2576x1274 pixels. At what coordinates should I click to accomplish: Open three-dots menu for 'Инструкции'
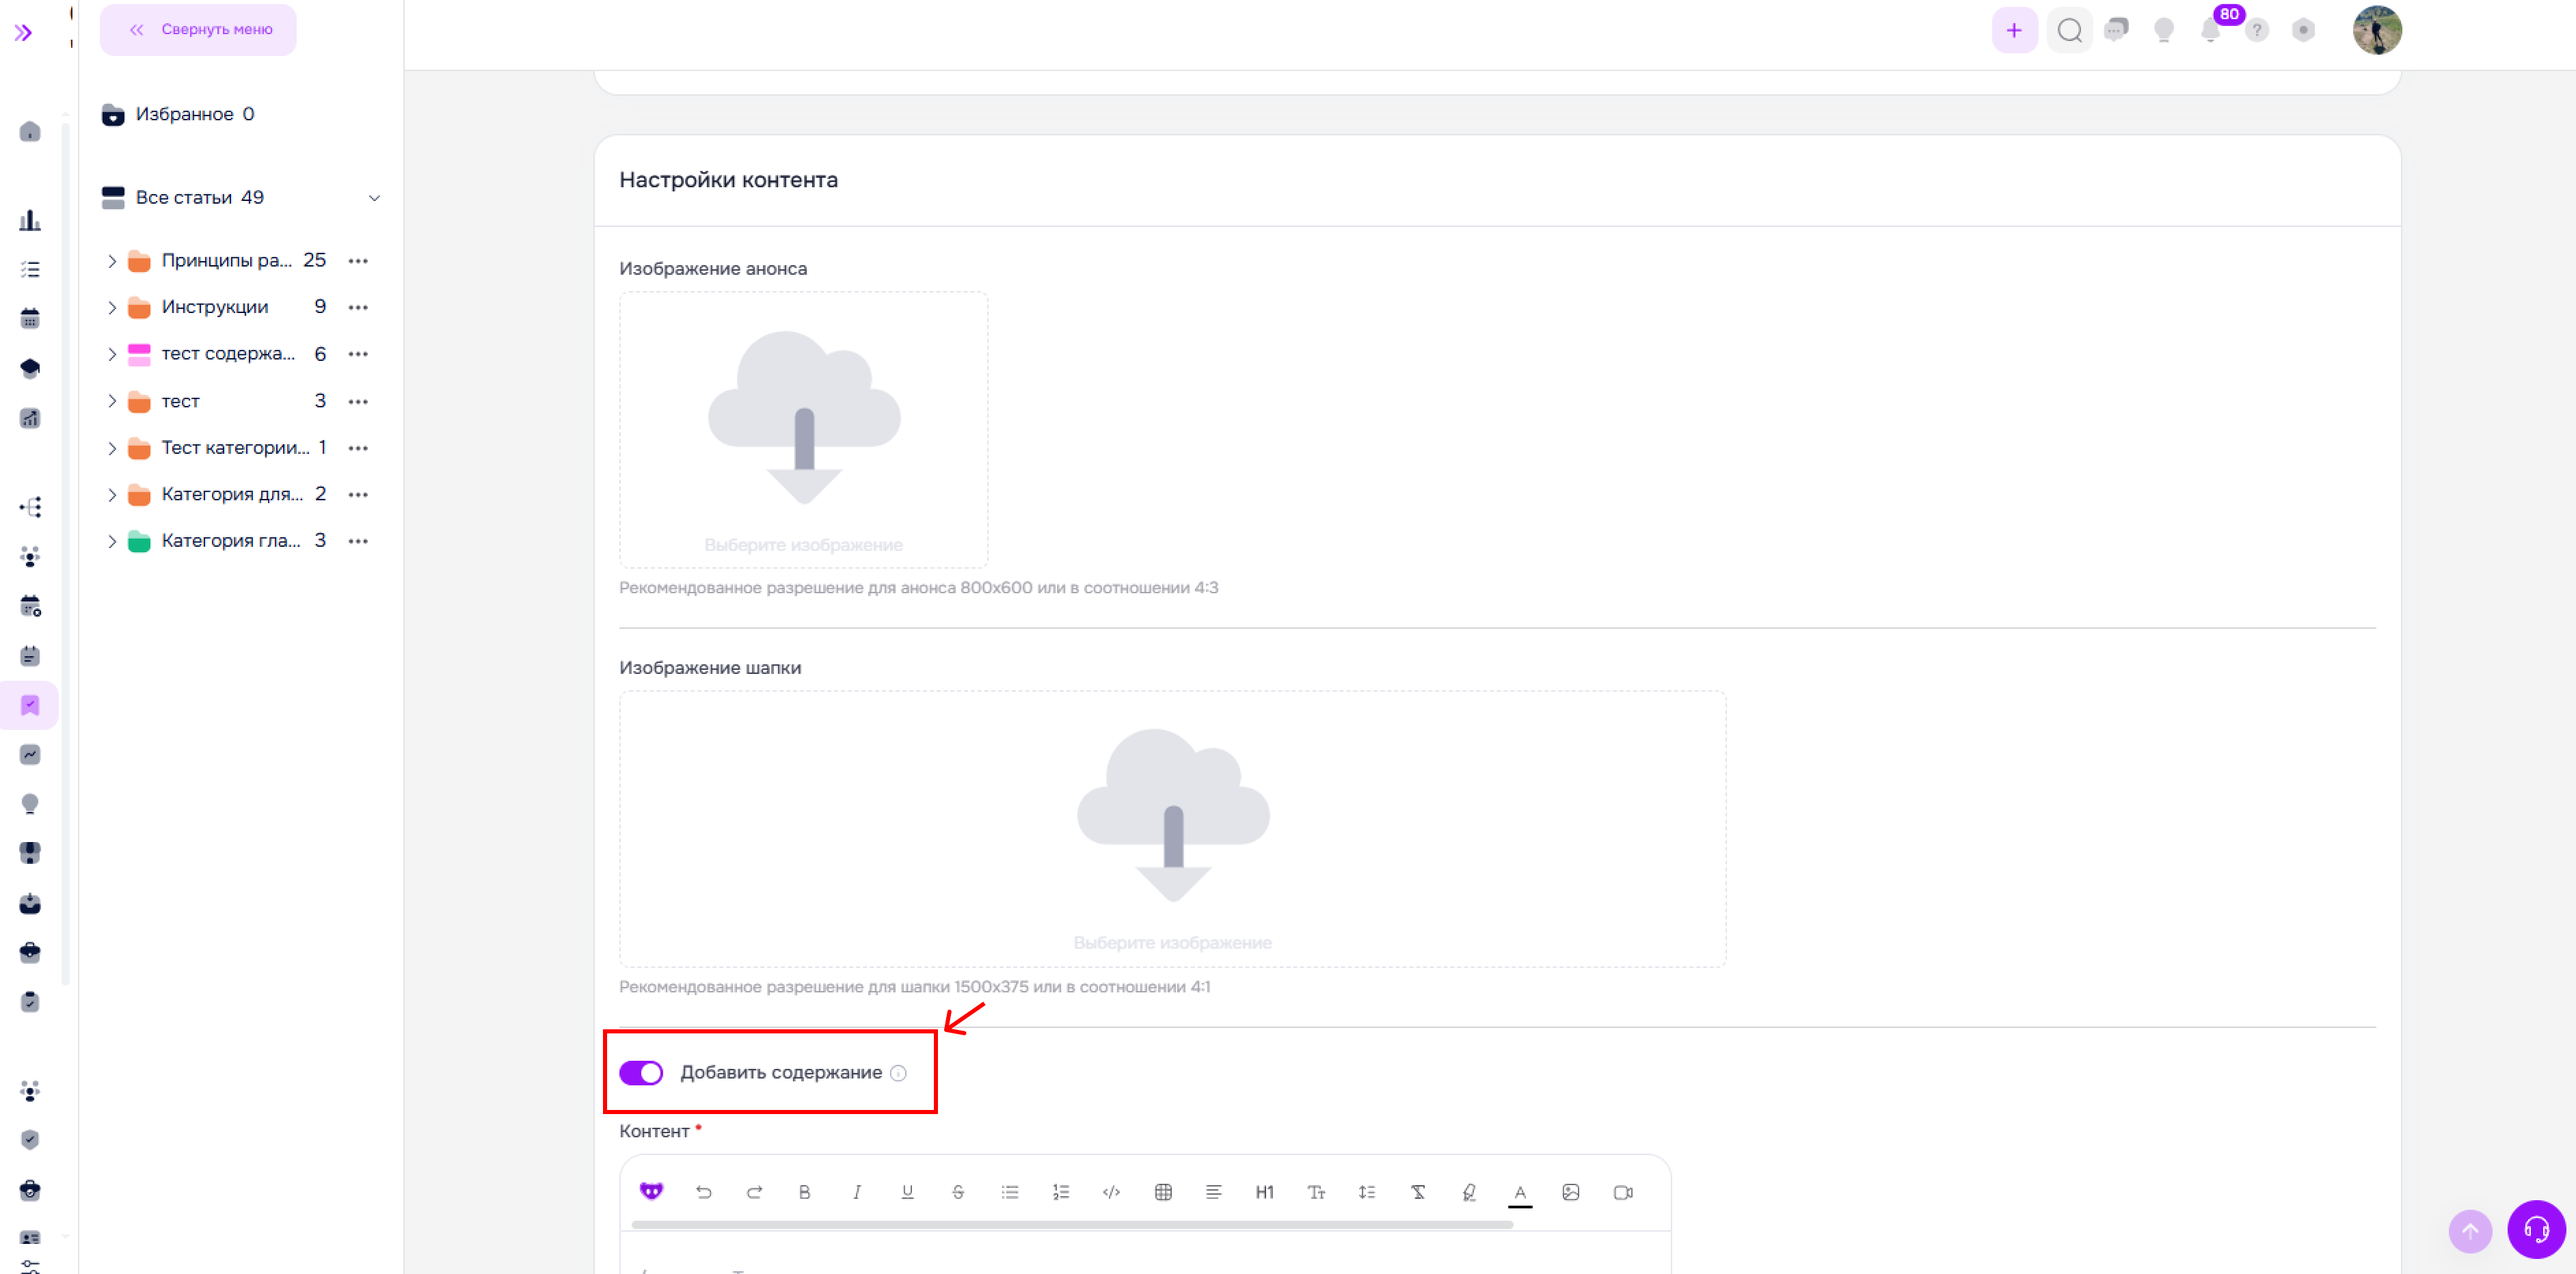pyautogui.click(x=358, y=307)
